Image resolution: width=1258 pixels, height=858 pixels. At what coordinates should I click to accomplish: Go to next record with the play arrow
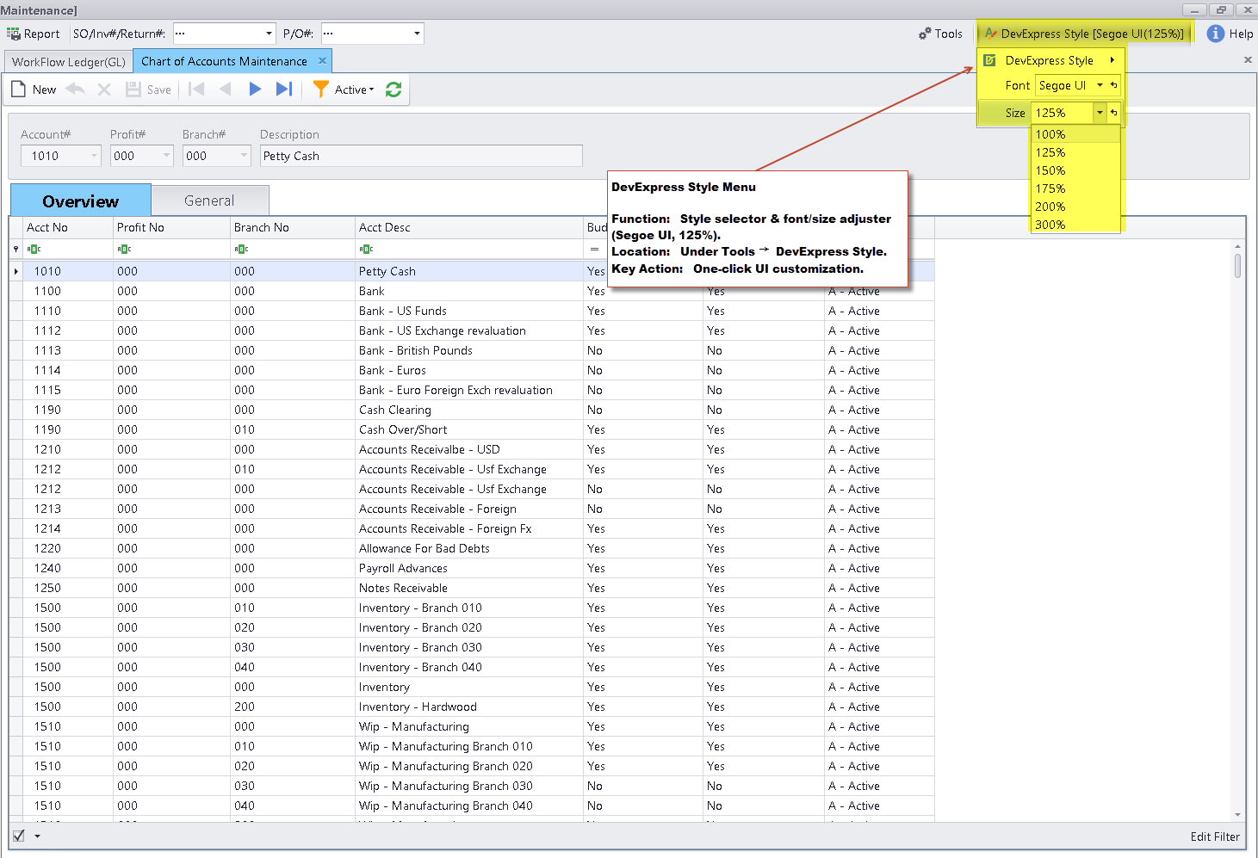pos(255,90)
